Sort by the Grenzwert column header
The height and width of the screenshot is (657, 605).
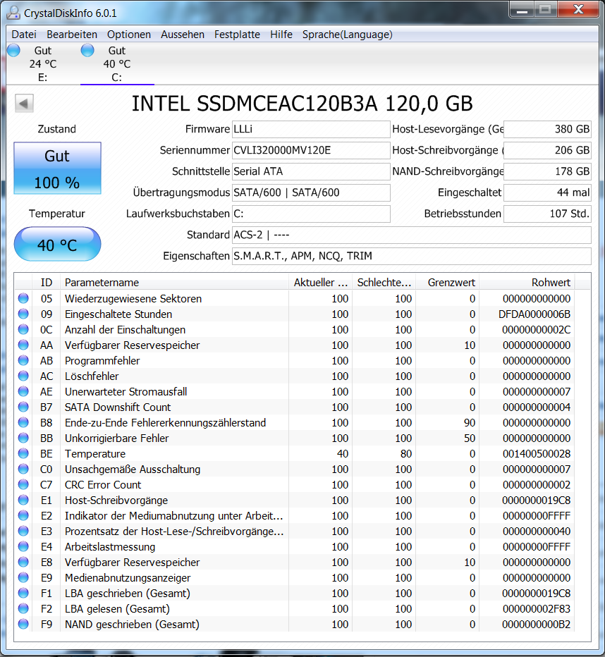click(x=448, y=283)
